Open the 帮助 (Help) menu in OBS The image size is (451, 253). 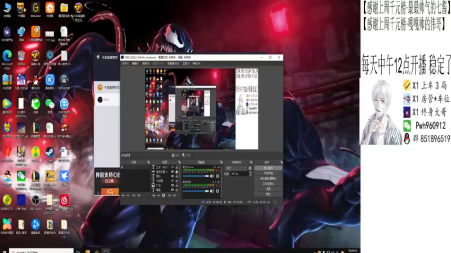(196, 64)
